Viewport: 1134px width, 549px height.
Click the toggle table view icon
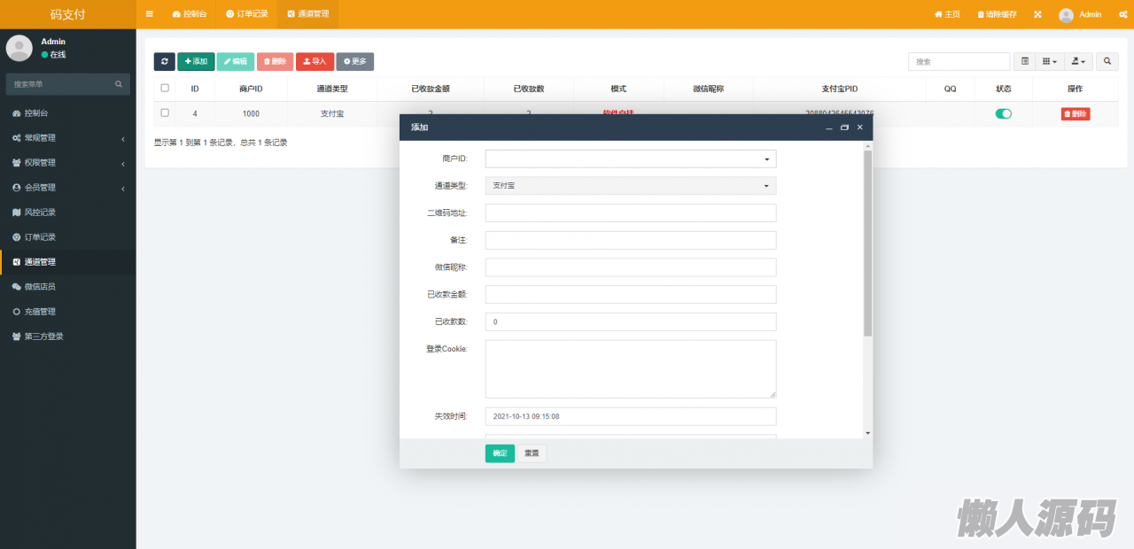pos(1025,61)
